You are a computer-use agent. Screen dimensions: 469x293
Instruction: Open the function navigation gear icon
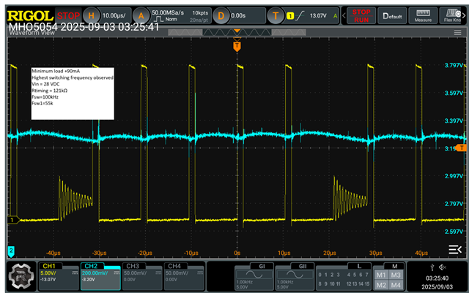[21, 276]
